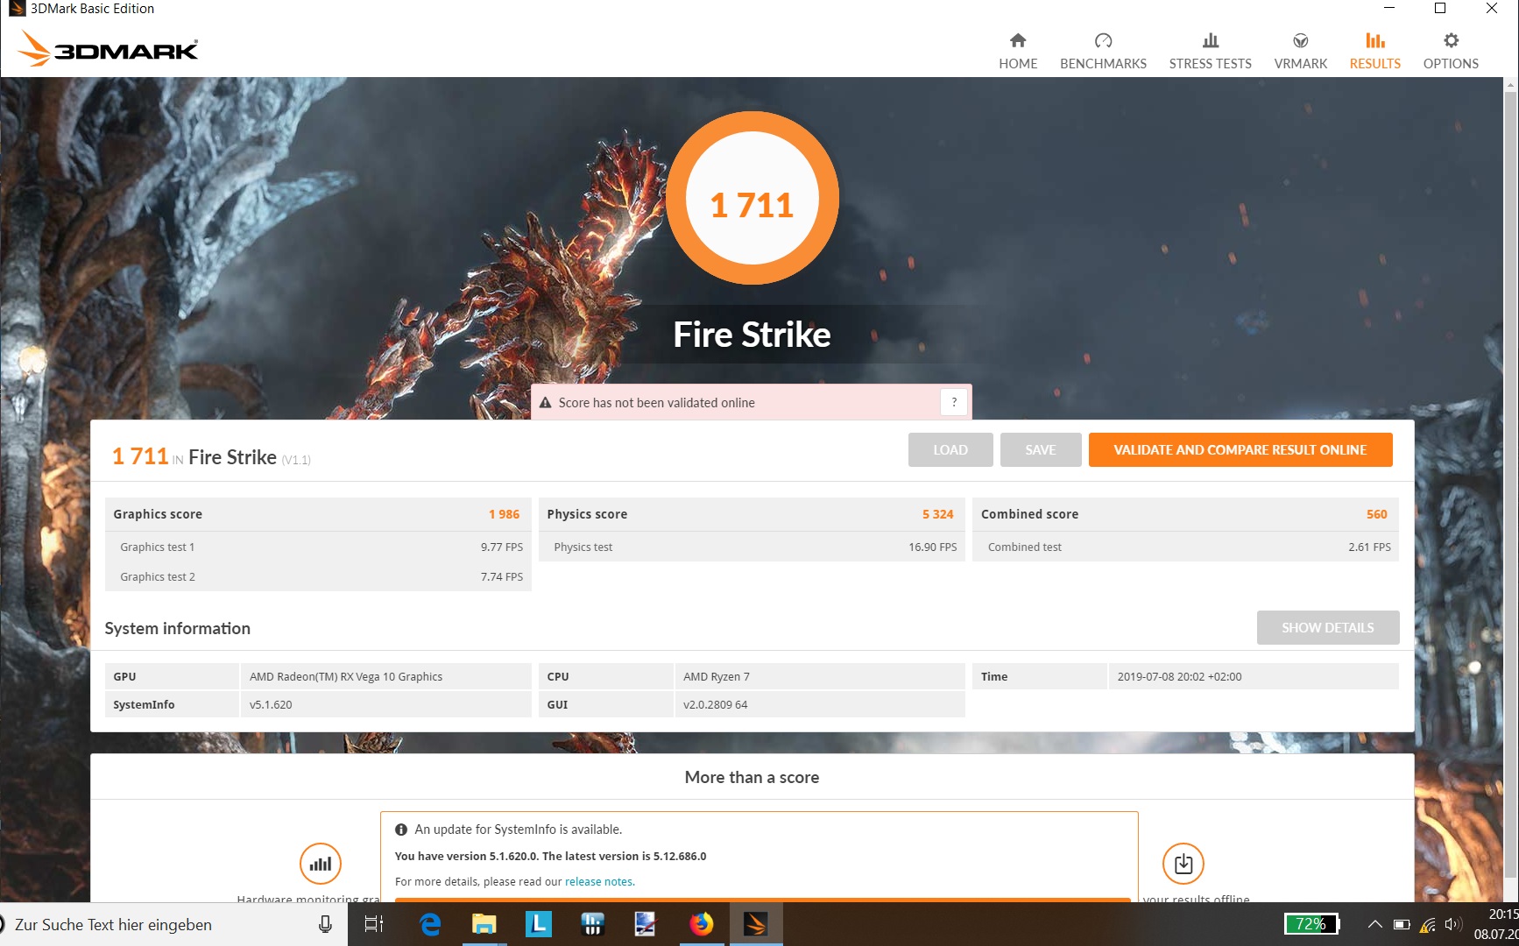
Task: Click the microphone icon in the search box
Action: pos(325,924)
